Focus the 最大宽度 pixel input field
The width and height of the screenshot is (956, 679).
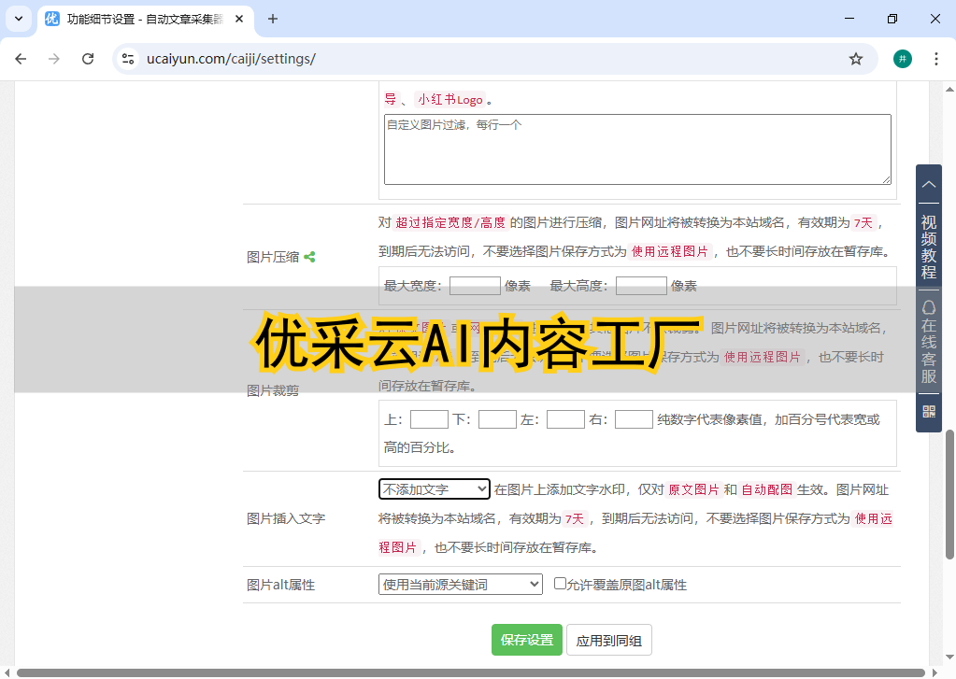[475, 286]
